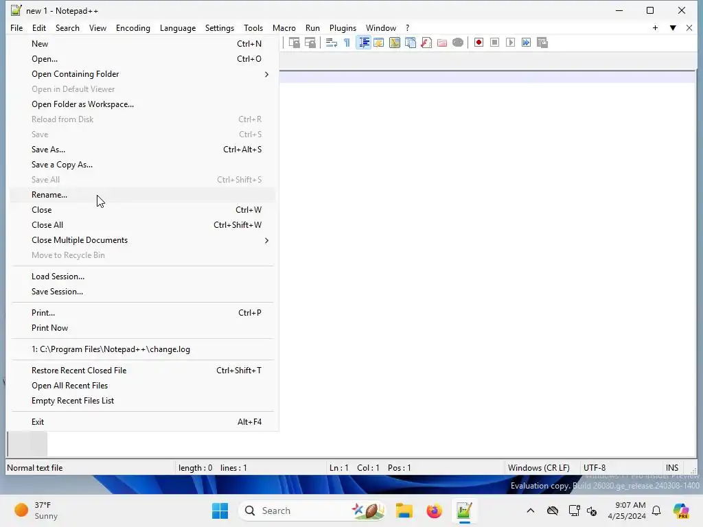Click the plus icon in menu bar

click(x=655, y=27)
